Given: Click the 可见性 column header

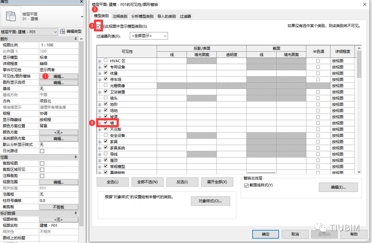Looking at the screenshot, I should (127, 51).
